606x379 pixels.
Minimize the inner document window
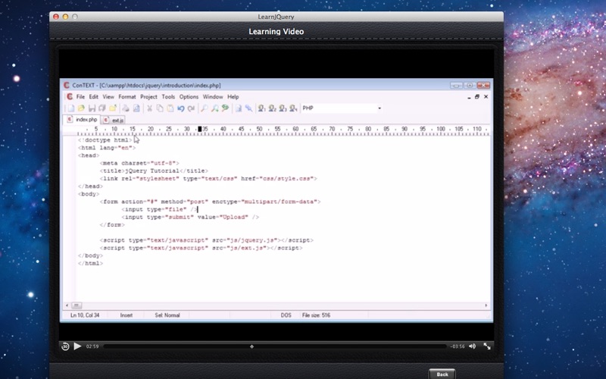(469, 97)
